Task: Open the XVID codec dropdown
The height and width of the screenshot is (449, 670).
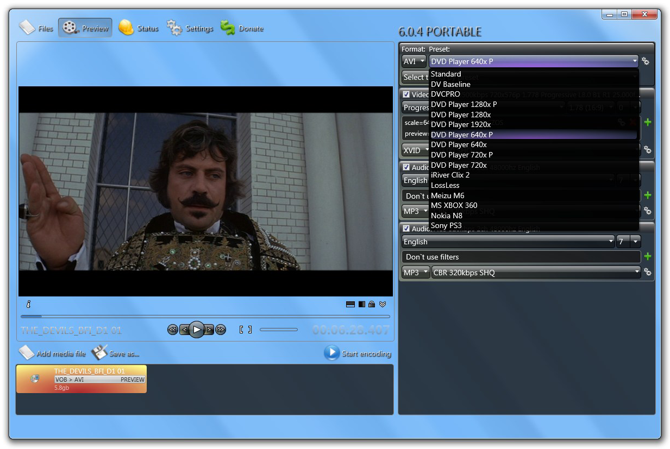Action: 416,150
